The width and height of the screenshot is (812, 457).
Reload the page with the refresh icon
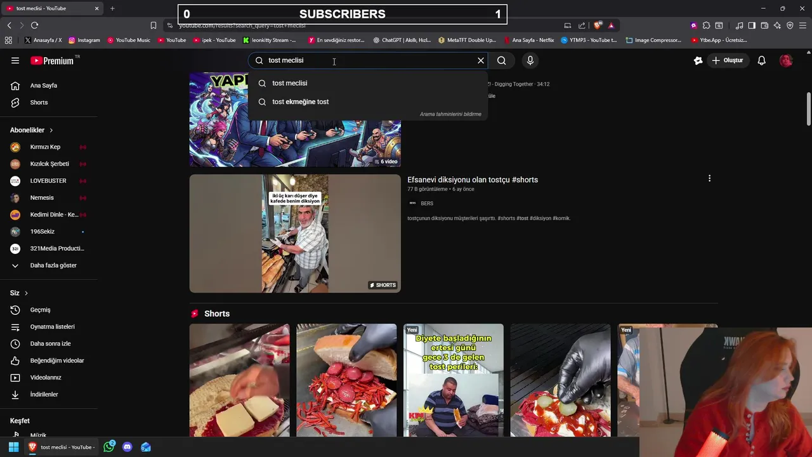click(x=34, y=25)
